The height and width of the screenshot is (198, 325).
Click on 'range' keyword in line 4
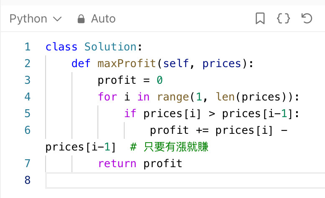[x=173, y=97]
